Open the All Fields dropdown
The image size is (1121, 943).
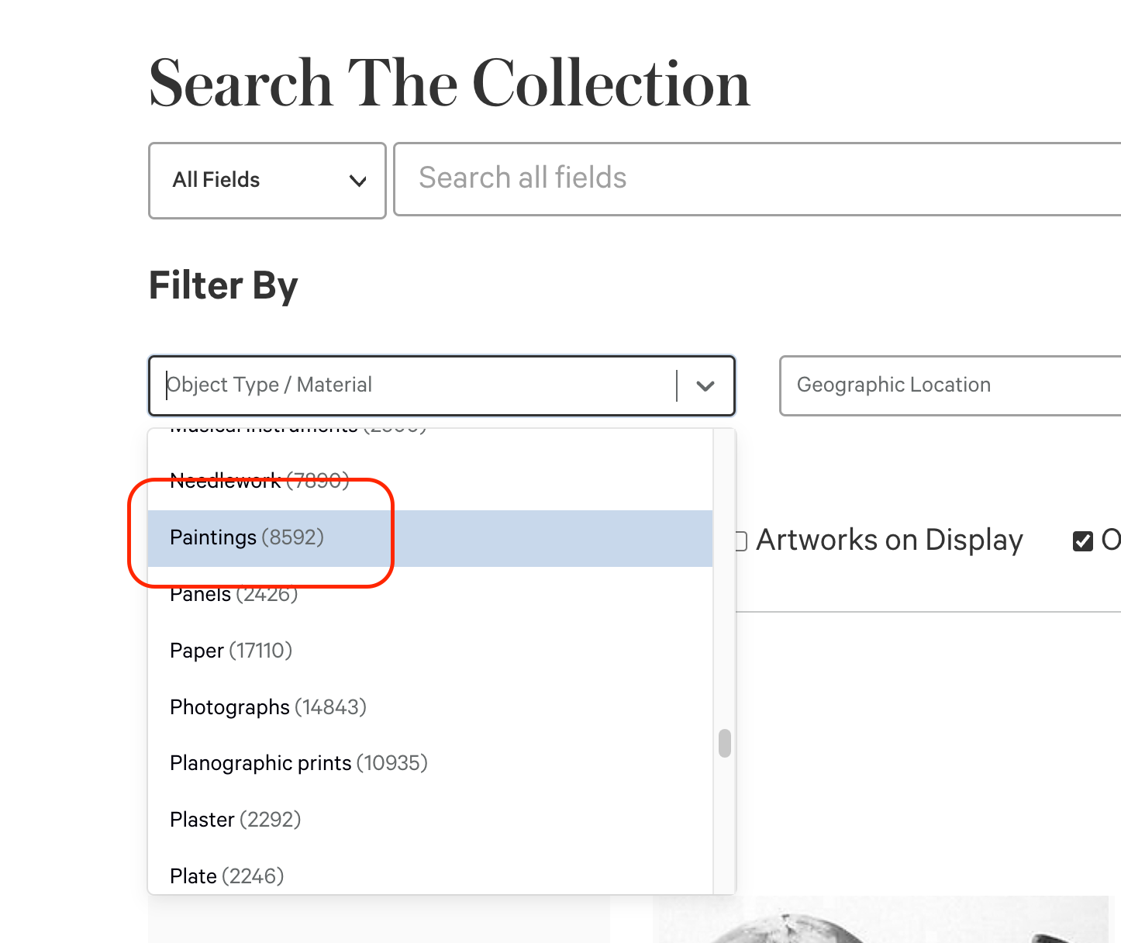coord(267,181)
